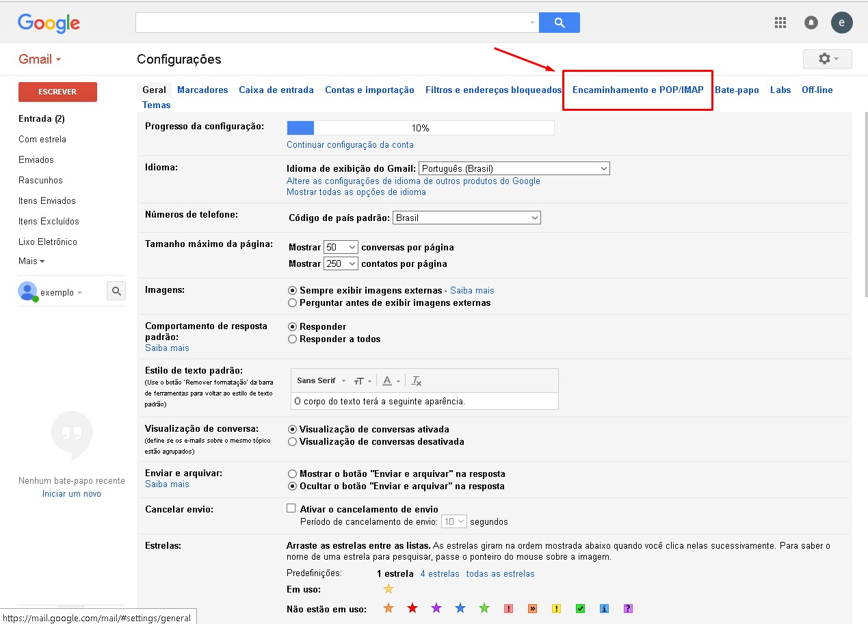Viewport: 868px width, 624px height.
Task: Select the orange star
Action: point(389,608)
